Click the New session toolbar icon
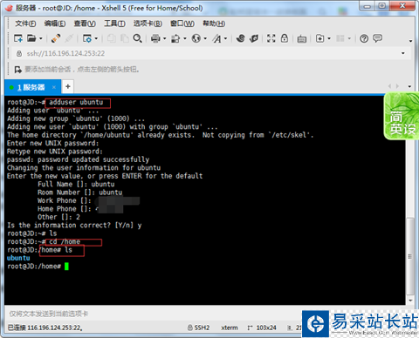Image resolution: width=419 pixels, height=338 pixels. tap(18, 38)
